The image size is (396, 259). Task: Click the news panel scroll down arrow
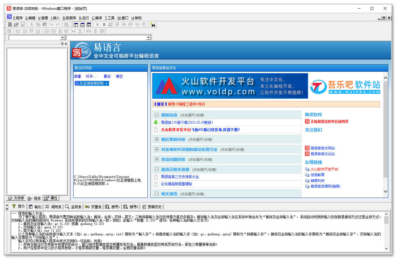(x=385, y=191)
